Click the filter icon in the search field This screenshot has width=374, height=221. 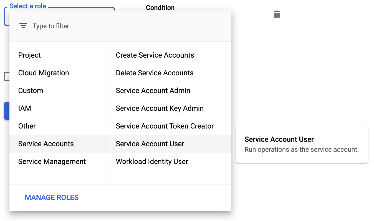24,25
